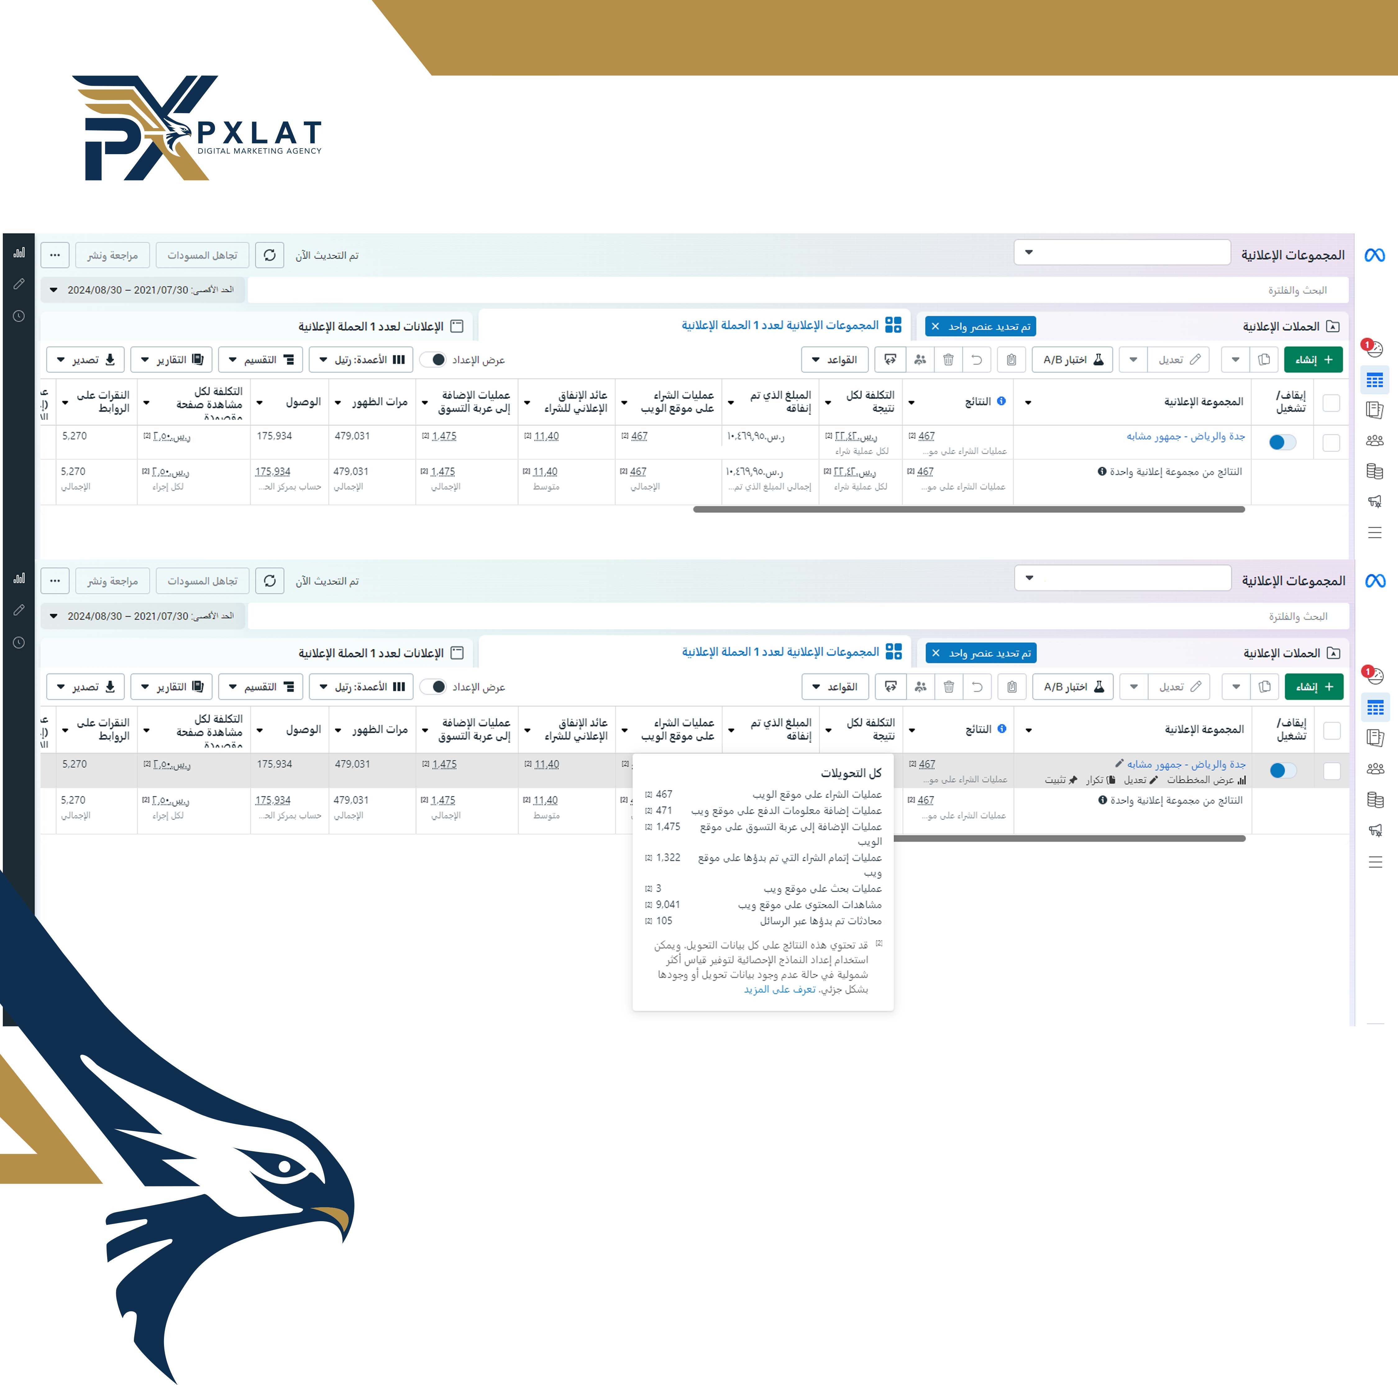This screenshot has width=1398, height=1385.
Task: Expand the التقسيم dropdown in the upper toolbar
Action: (261, 360)
